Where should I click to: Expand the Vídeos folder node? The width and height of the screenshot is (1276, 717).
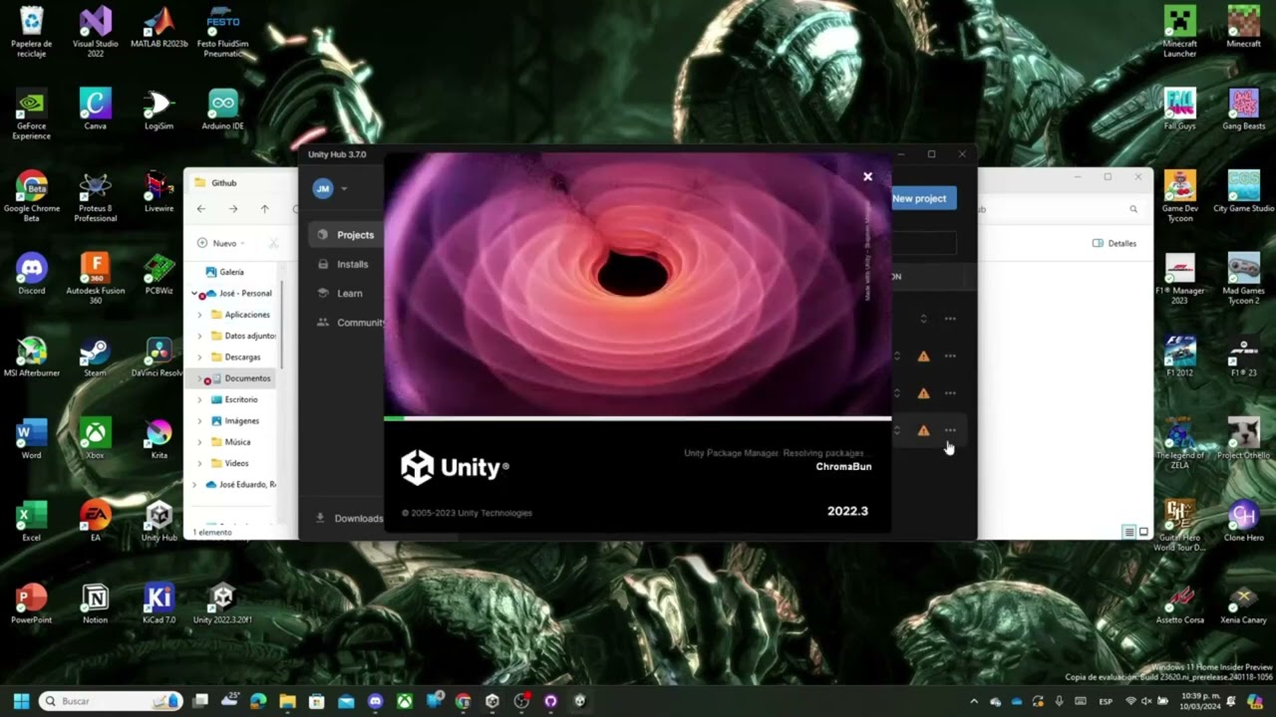[x=199, y=463]
